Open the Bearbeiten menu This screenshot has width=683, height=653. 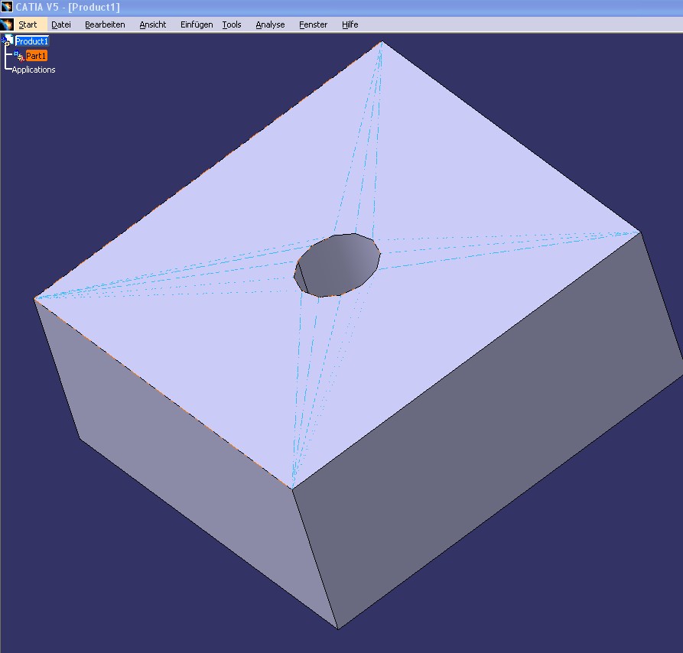[105, 24]
